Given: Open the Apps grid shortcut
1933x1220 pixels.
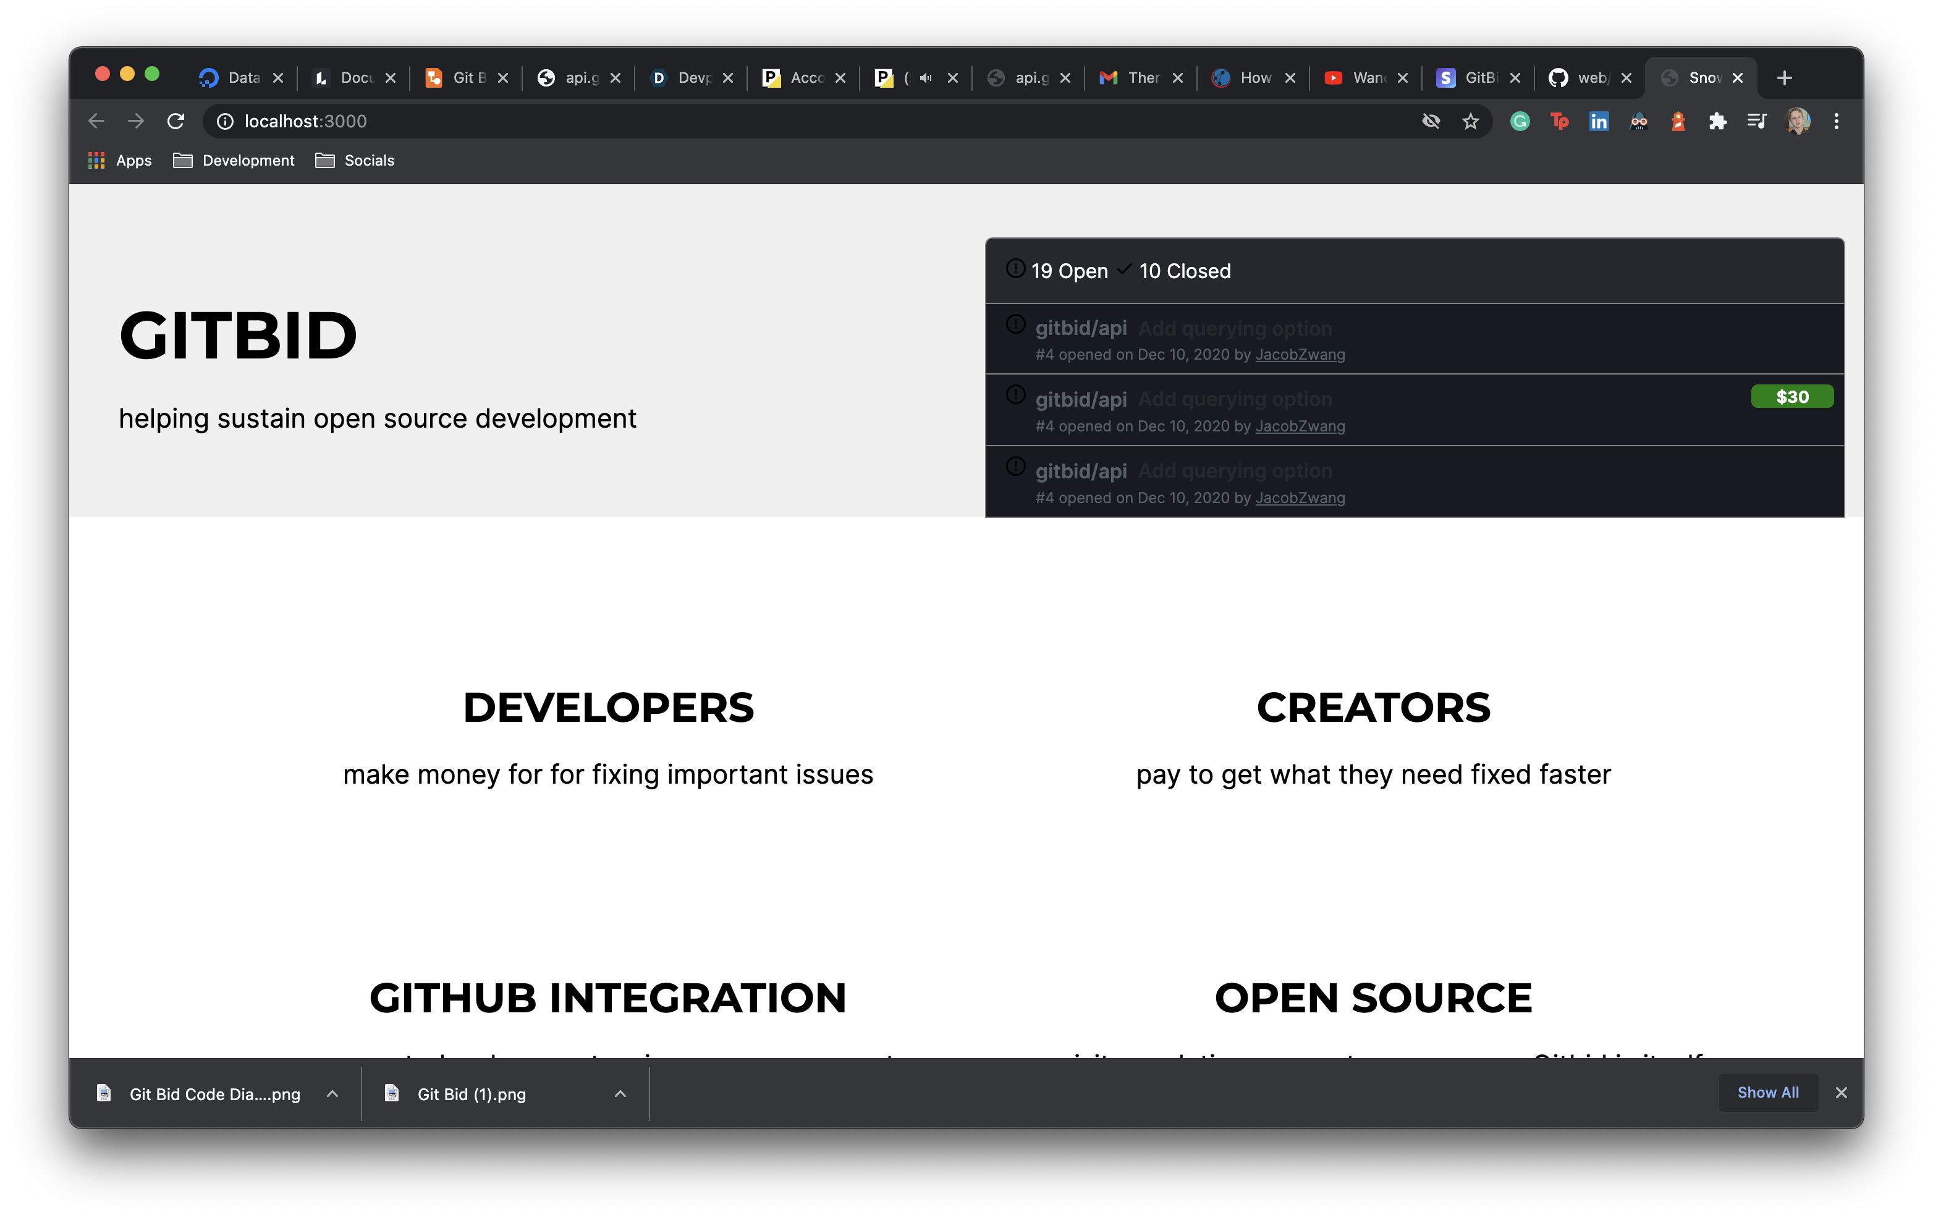Looking at the screenshot, I should (120, 161).
